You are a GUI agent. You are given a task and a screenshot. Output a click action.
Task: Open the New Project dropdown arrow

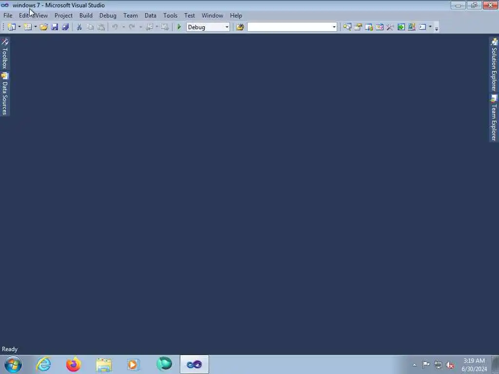click(19, 27)
